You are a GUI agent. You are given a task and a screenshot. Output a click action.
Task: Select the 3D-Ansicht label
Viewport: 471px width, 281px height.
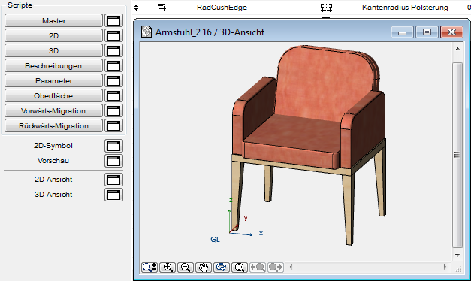click(x=53, y=194)
